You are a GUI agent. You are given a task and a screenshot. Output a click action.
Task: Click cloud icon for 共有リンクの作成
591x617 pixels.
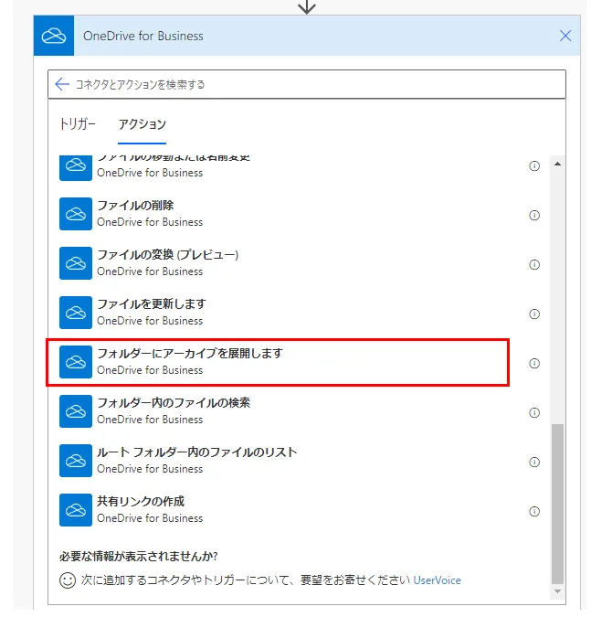76,510
